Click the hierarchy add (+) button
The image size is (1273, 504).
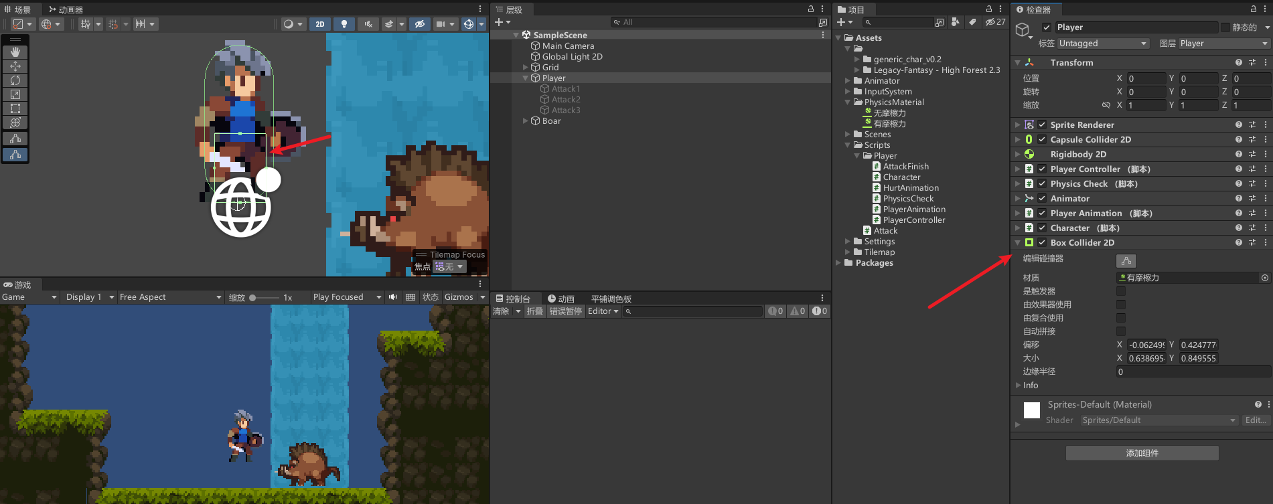499,22
